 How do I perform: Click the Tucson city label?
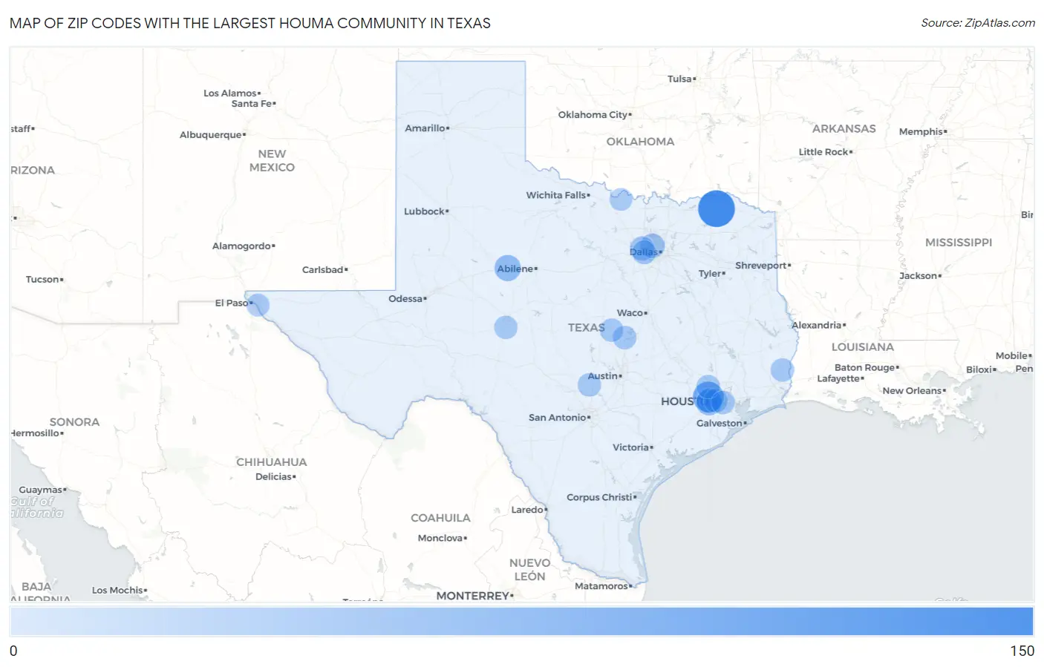pyautogui.click(x=42, y=280)
